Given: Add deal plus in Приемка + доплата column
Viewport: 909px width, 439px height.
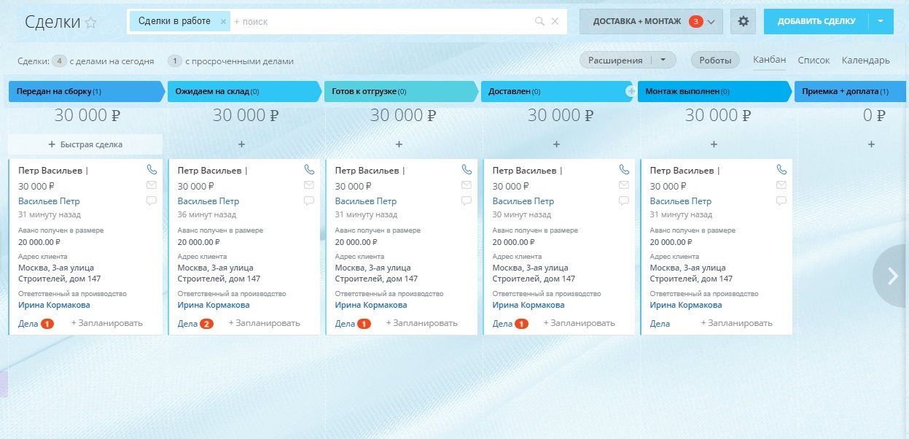Looking at the screenshot, I should (x=871, y=144).
